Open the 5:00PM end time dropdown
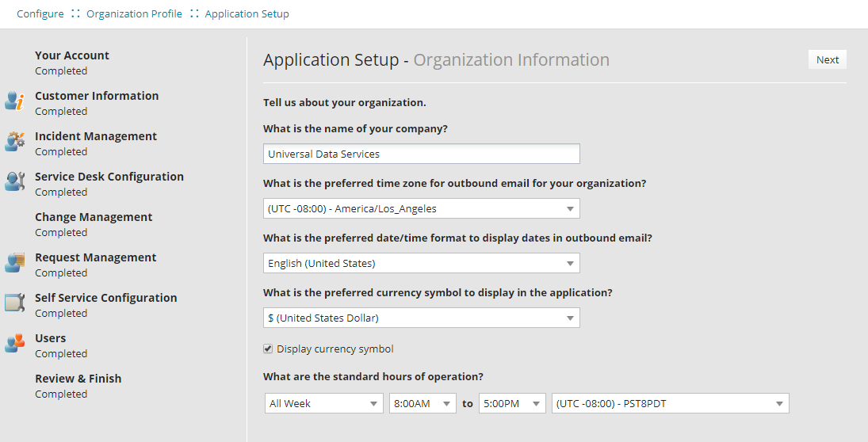868x442 pixels. (512, 404)
